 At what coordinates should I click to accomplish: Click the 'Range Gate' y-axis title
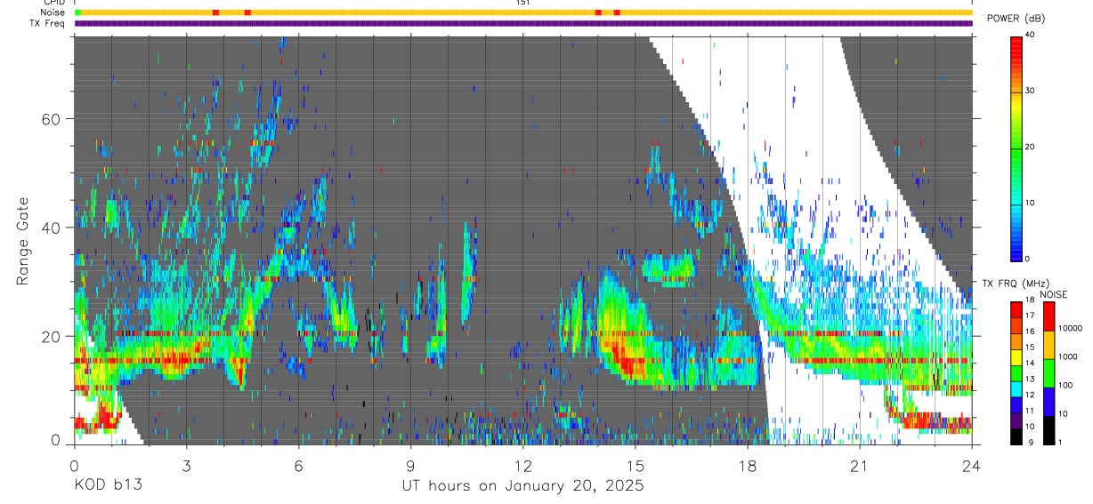pyautogui.click(x=22, y=241)
